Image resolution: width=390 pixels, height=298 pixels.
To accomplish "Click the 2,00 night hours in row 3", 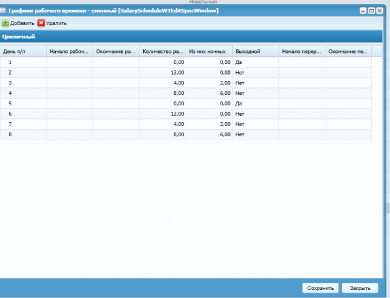I will pyautogui.click(x=209, y=83).
